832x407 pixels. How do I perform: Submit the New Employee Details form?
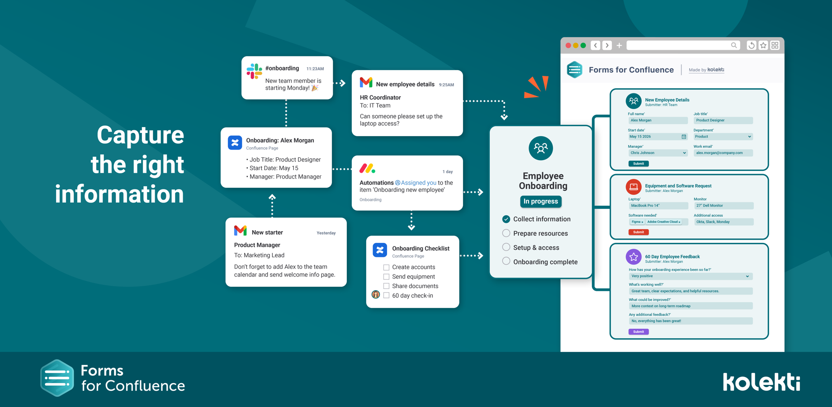point(638,164)
